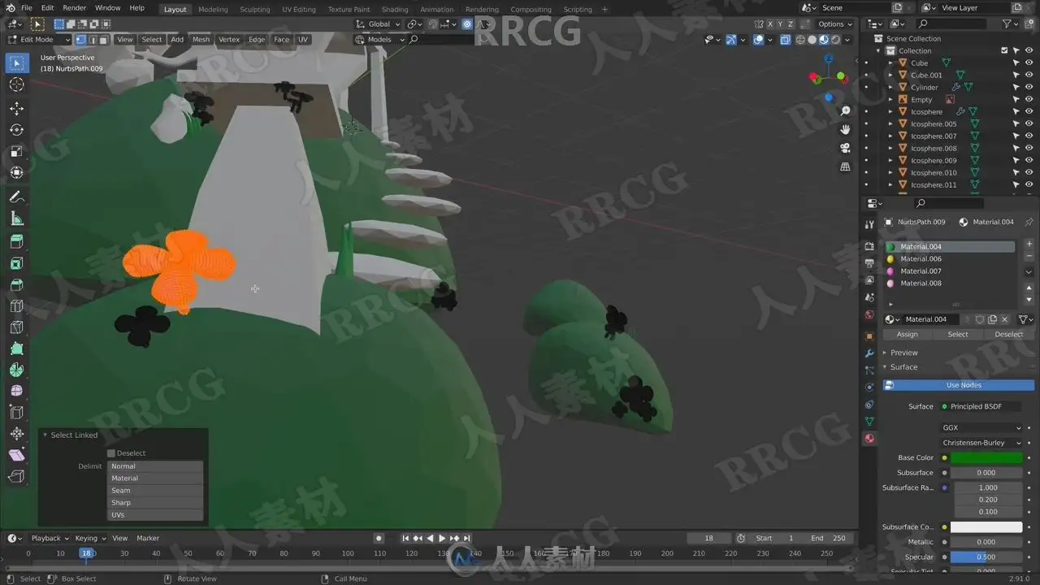This screenshot has height=585, width=1040.
Task: Open the UV menu in viewport header
Action: (x=303, y=40)
